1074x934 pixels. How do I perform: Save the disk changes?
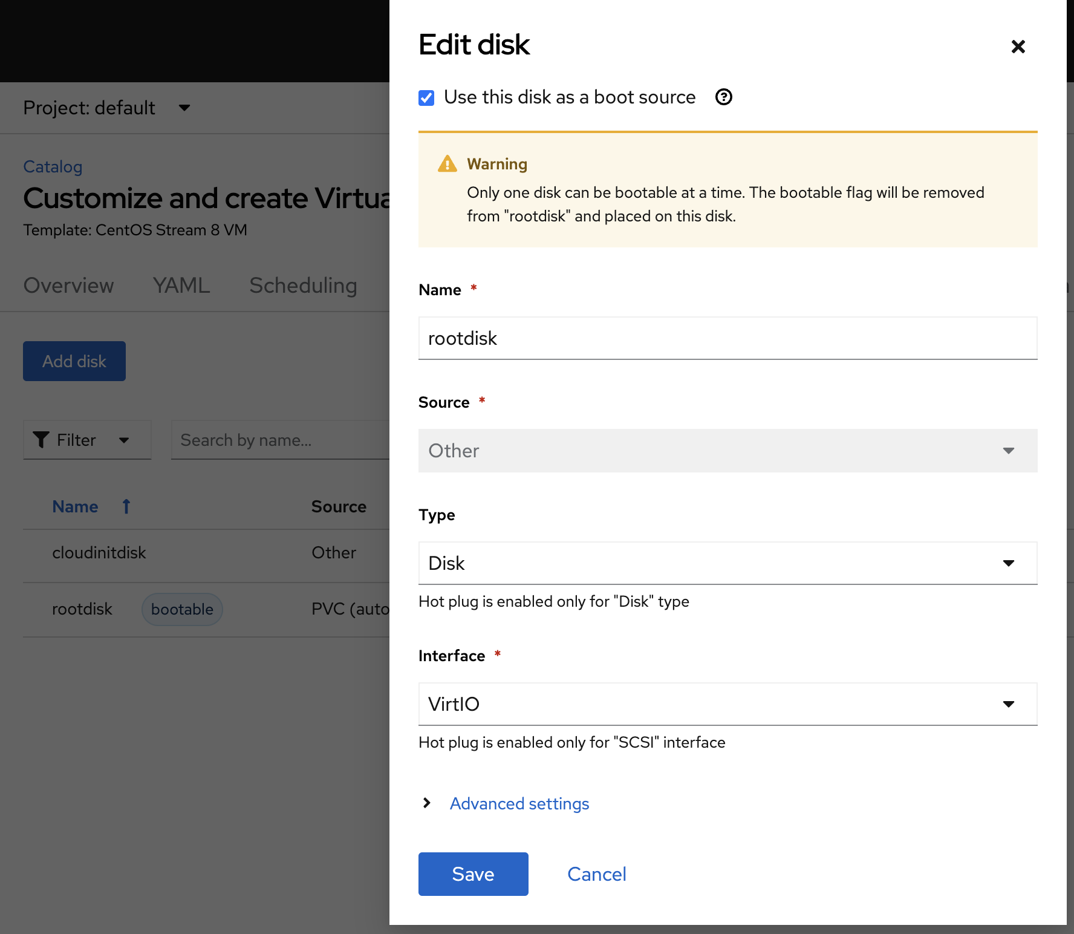[473, 874]
